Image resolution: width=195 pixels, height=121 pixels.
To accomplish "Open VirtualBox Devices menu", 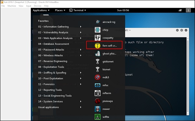I will pyautogui.click(x=38, y=6).
